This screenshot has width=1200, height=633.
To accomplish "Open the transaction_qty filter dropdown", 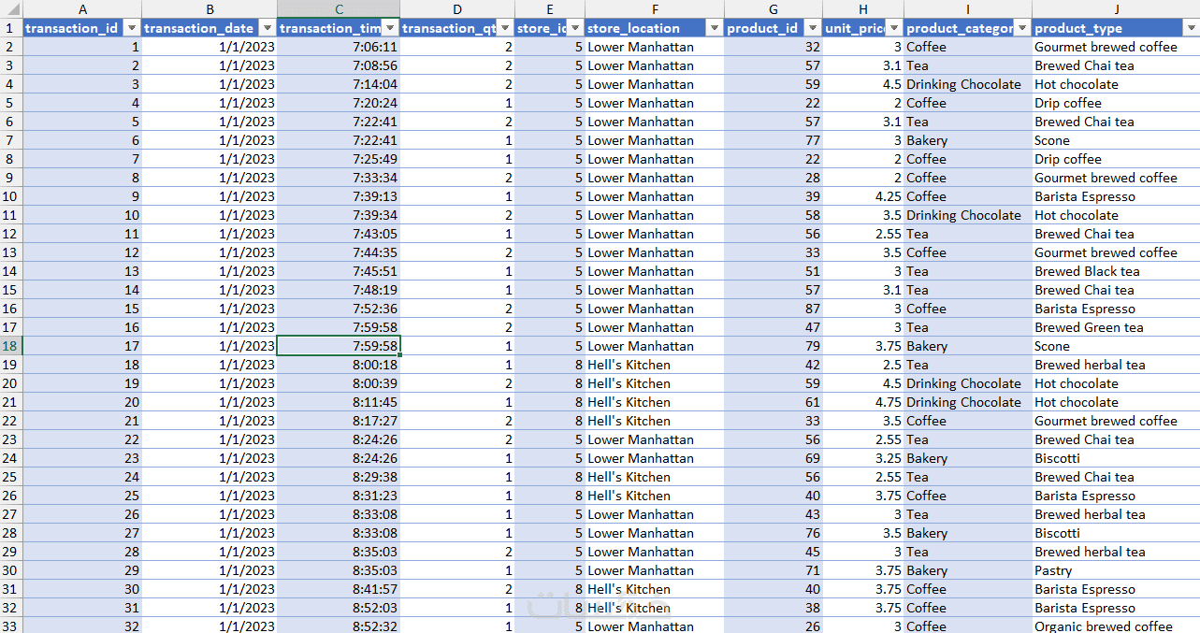I will point(504,28).
